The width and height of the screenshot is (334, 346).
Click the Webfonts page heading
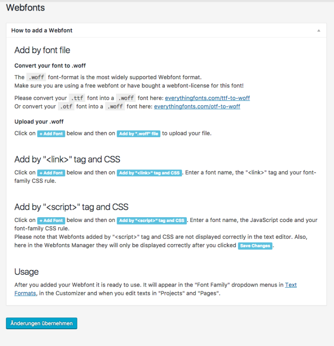25,7
